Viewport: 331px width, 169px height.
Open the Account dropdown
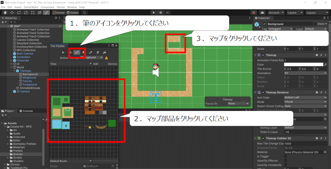tap(276, 12)
